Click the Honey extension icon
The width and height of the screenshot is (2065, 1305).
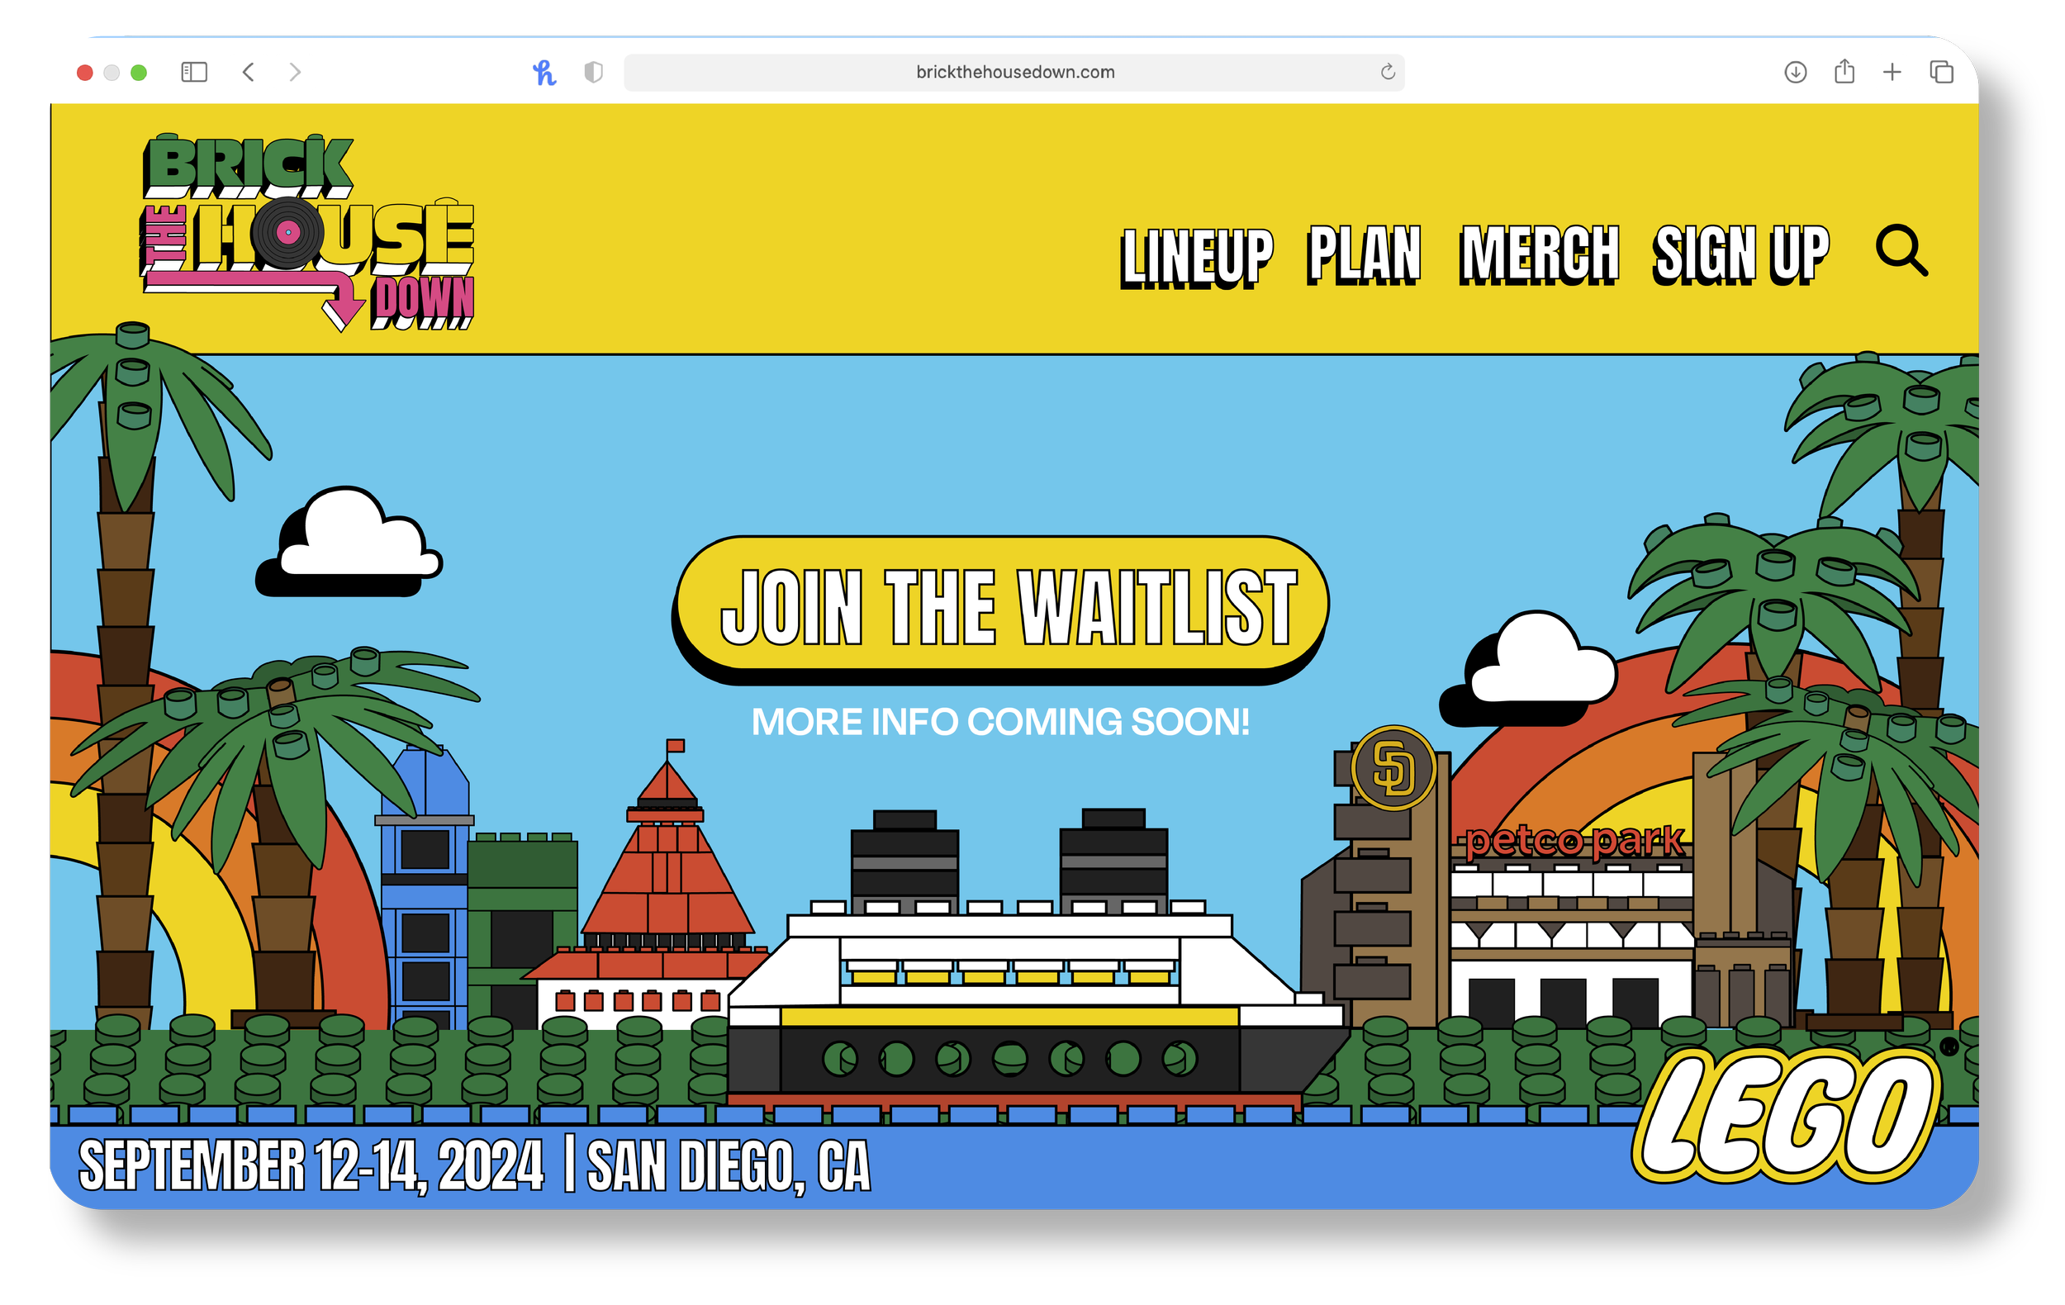coord(544,72)
